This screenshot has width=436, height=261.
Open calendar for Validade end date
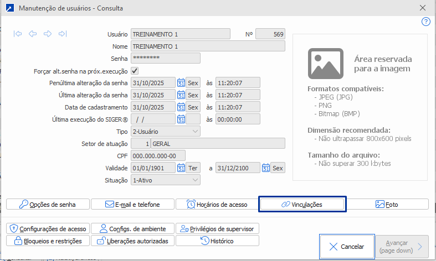[x=266, y=168]
